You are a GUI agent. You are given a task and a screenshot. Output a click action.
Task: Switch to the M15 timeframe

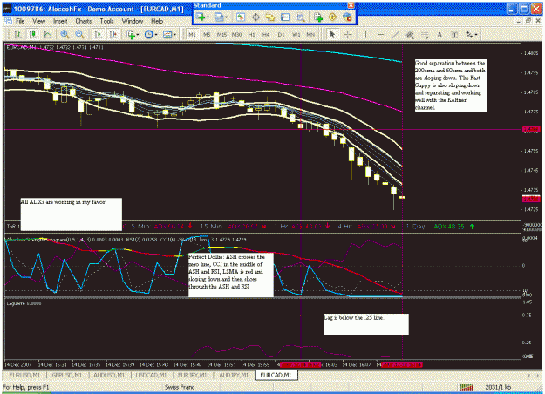[x=221, y=34]
